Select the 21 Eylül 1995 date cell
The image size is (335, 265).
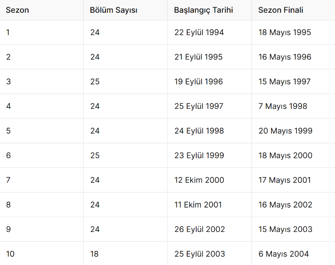coord(198,57)
